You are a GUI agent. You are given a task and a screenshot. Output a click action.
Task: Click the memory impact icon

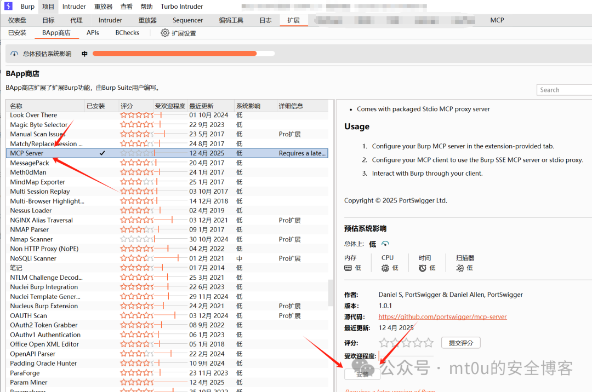coord(348,268)
